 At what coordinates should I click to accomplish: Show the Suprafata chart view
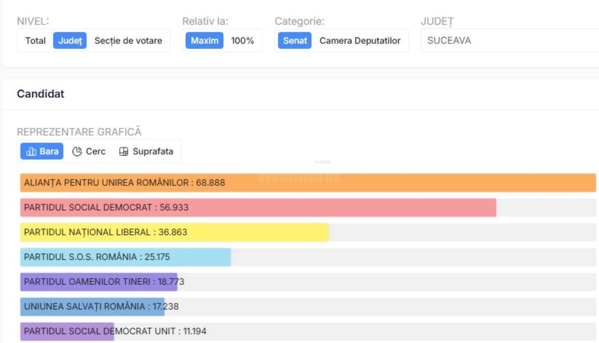pos(146,151)
